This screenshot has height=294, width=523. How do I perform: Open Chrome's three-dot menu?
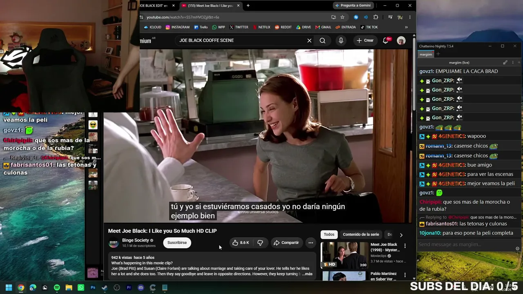pos(410,17)
